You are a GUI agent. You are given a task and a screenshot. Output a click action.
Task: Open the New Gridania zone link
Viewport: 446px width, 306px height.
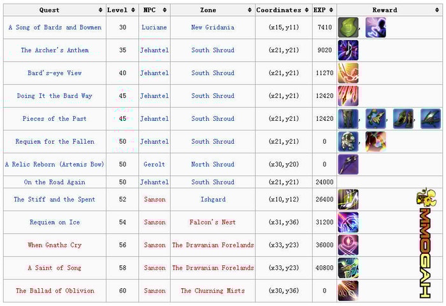(x=213, y=27)
